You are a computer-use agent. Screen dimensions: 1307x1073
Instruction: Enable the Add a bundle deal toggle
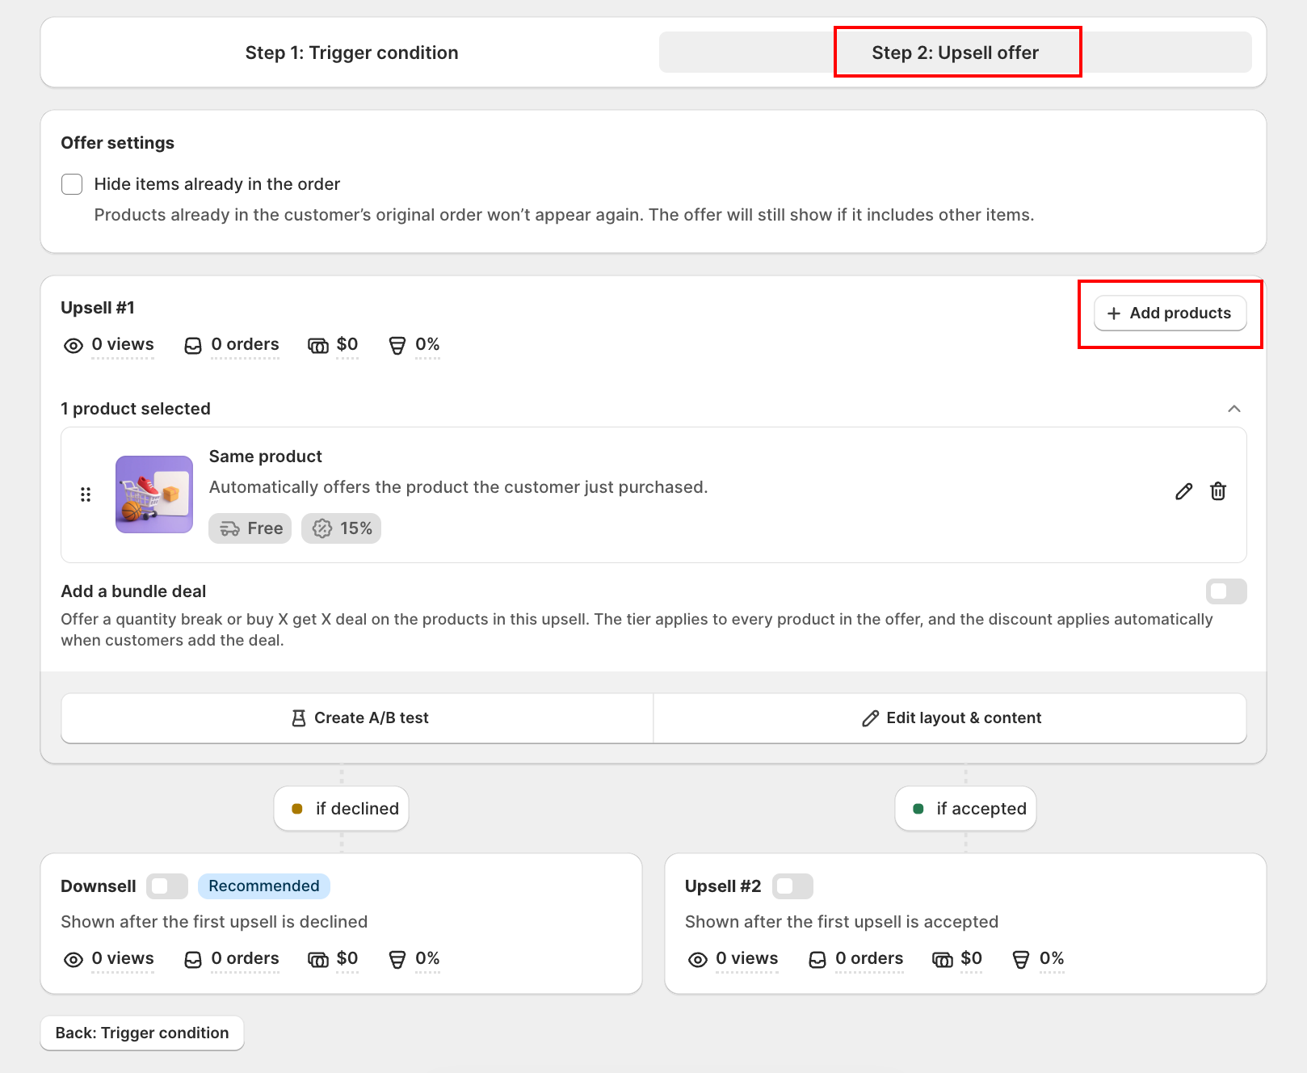pyautogui.click(x=1226, y=591)
